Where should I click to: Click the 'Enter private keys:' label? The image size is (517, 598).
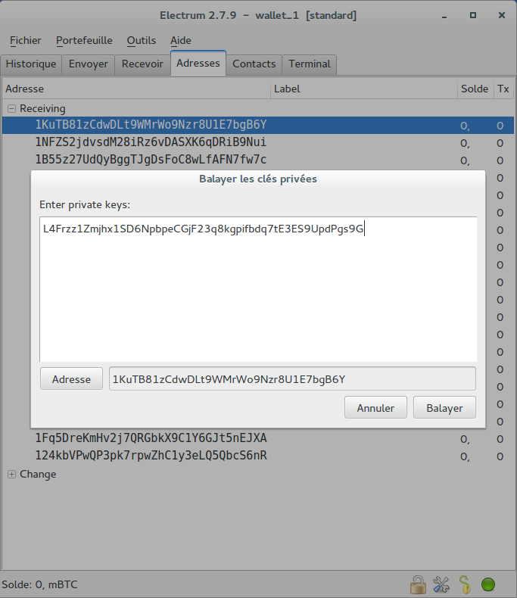tap(85, 205)
